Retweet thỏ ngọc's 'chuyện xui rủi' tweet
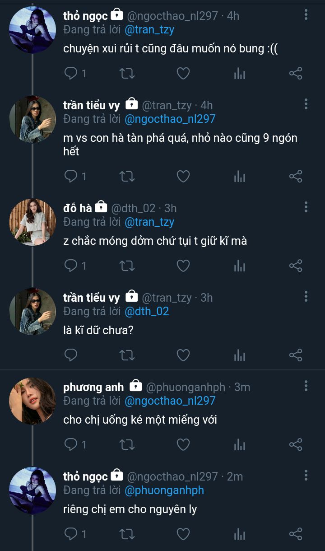 click(127, 73)
